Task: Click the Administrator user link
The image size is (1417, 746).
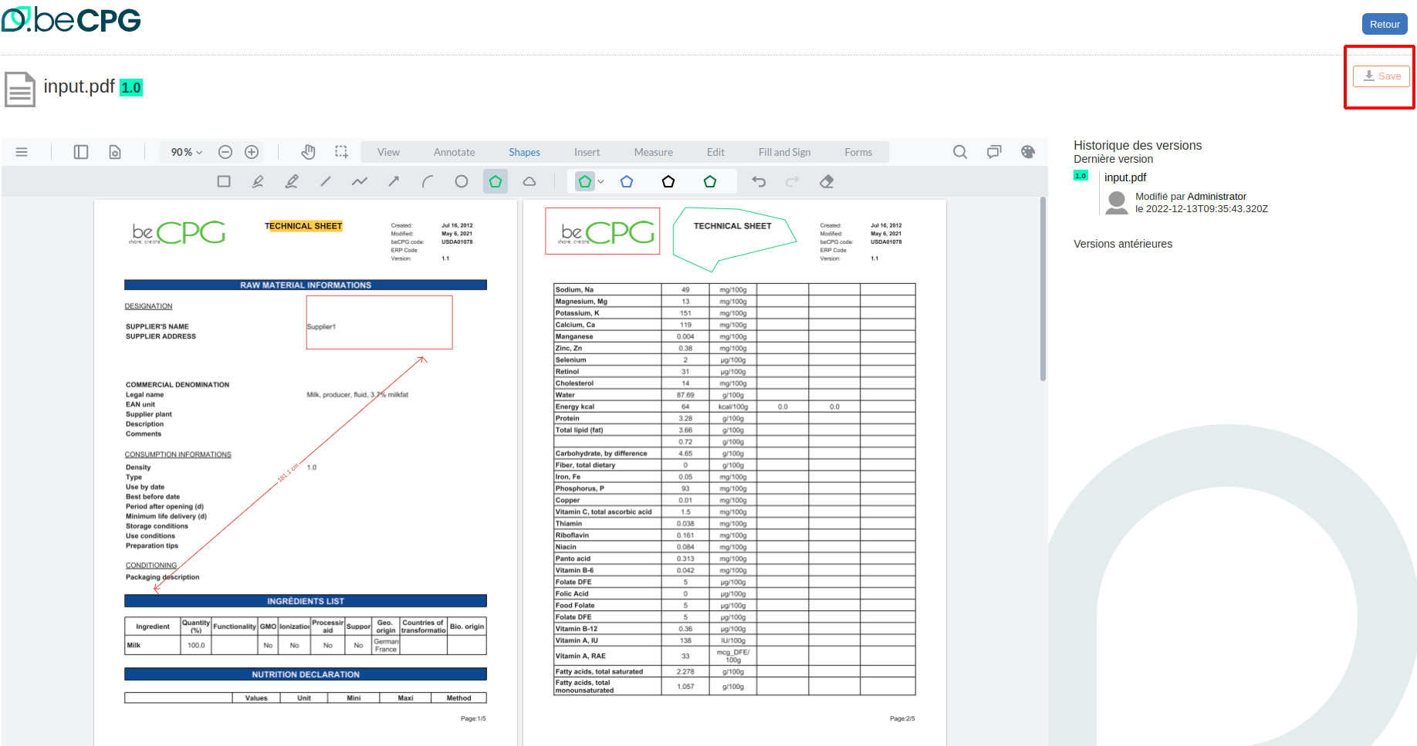Action: 1216,197
